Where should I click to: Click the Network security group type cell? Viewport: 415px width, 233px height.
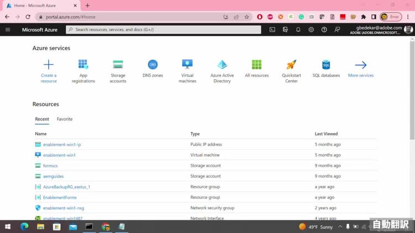(x=212, y=208)
